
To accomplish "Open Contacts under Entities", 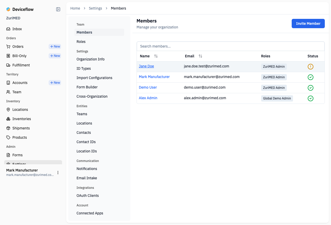I will coord(99,133).
